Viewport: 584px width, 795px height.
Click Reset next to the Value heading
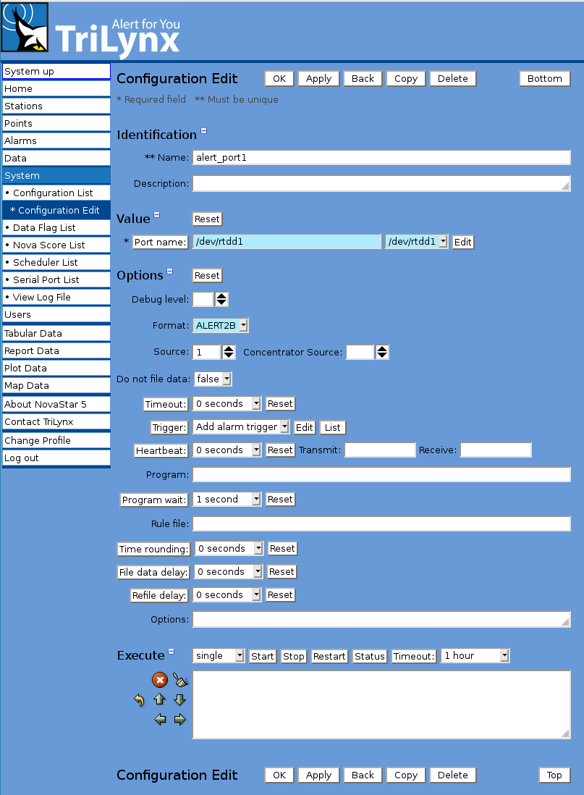207,219
